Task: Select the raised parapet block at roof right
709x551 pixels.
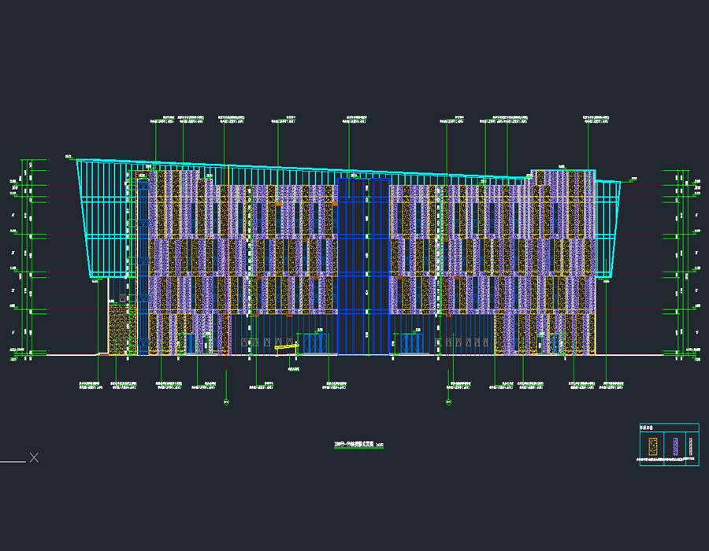Action: tap(562, 178)
